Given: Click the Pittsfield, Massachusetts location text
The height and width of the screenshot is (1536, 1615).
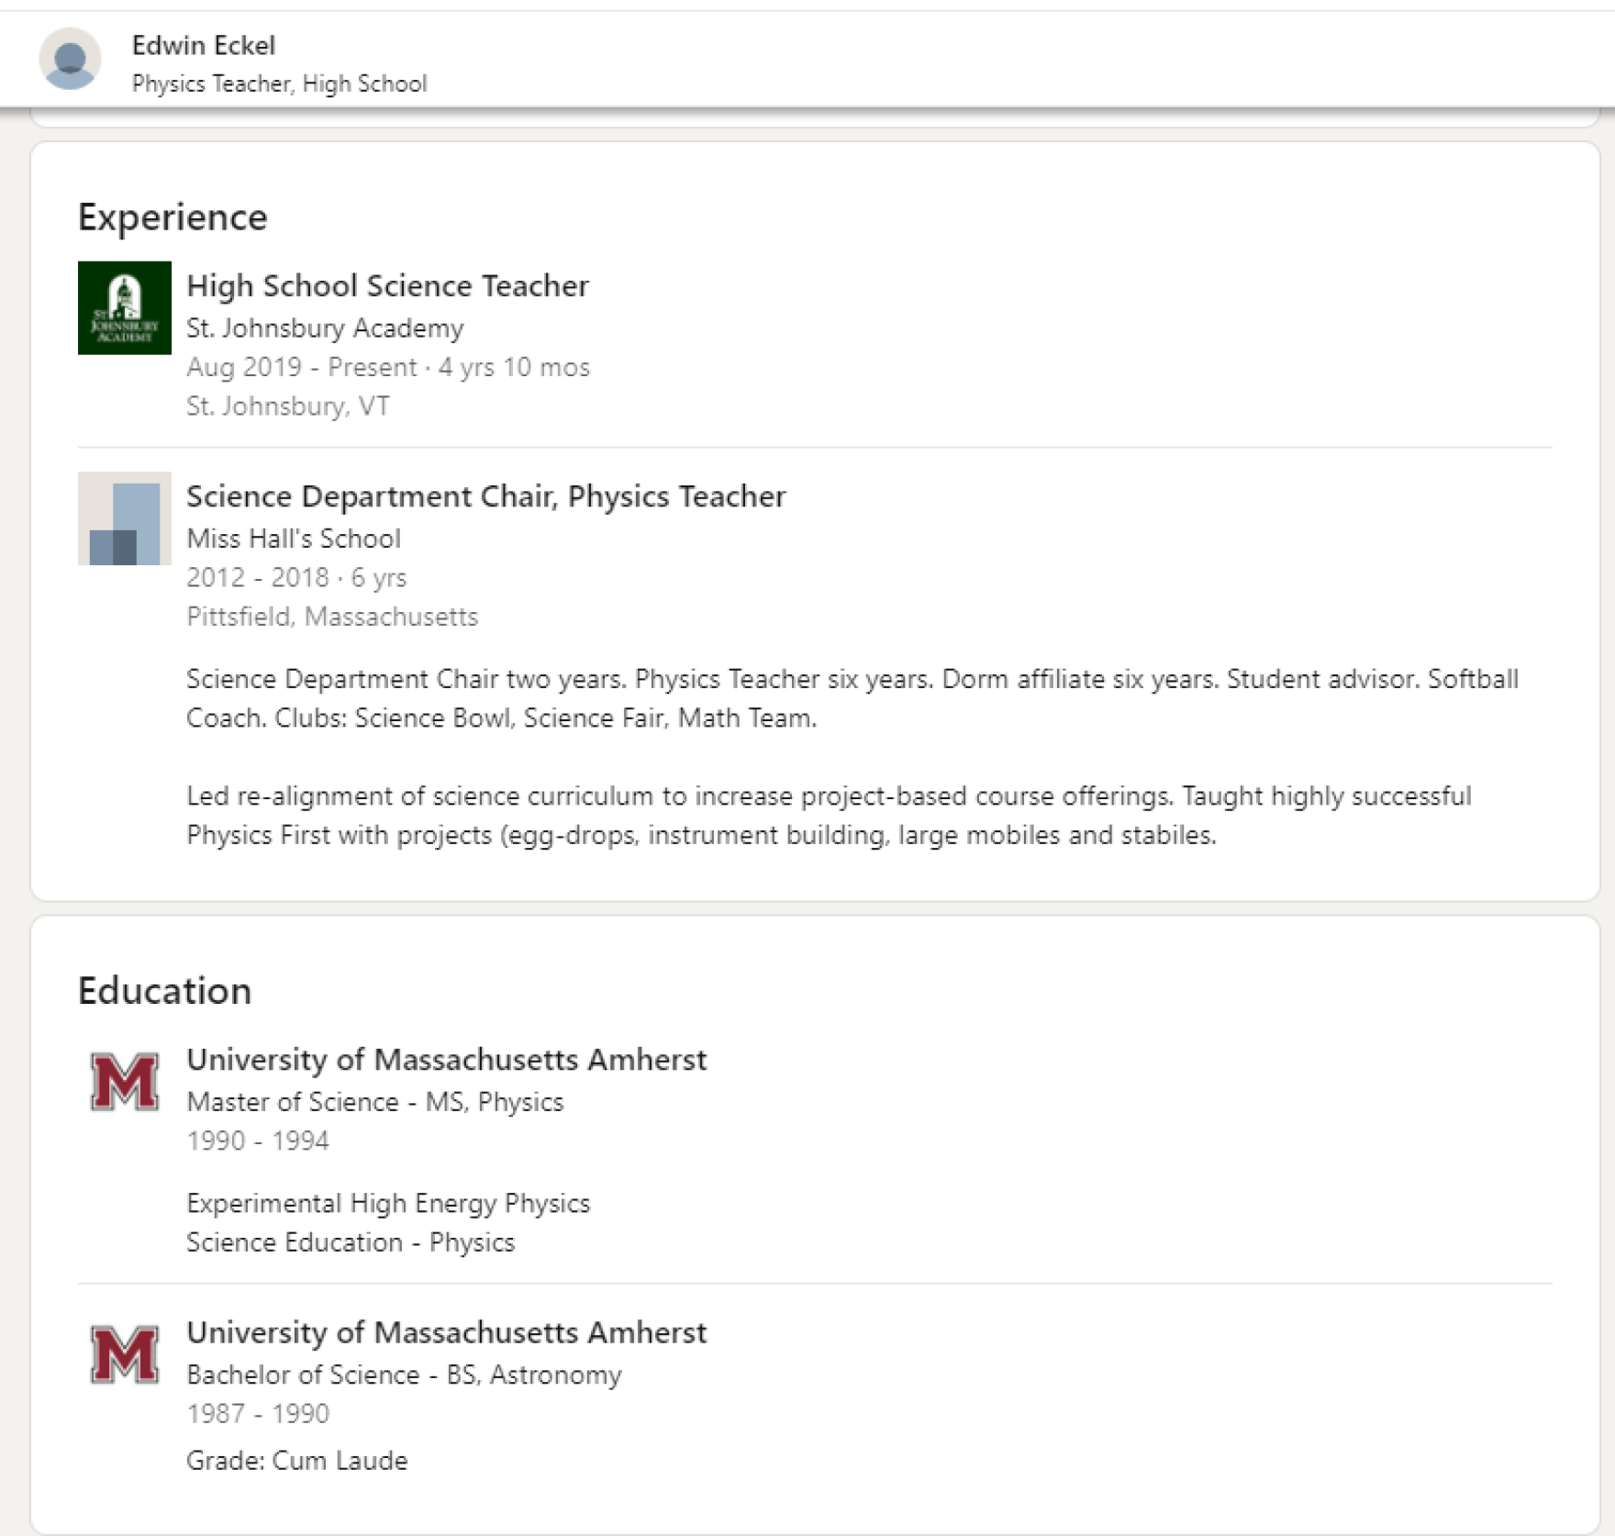Looking at the screenshot, I should point(331,616).
